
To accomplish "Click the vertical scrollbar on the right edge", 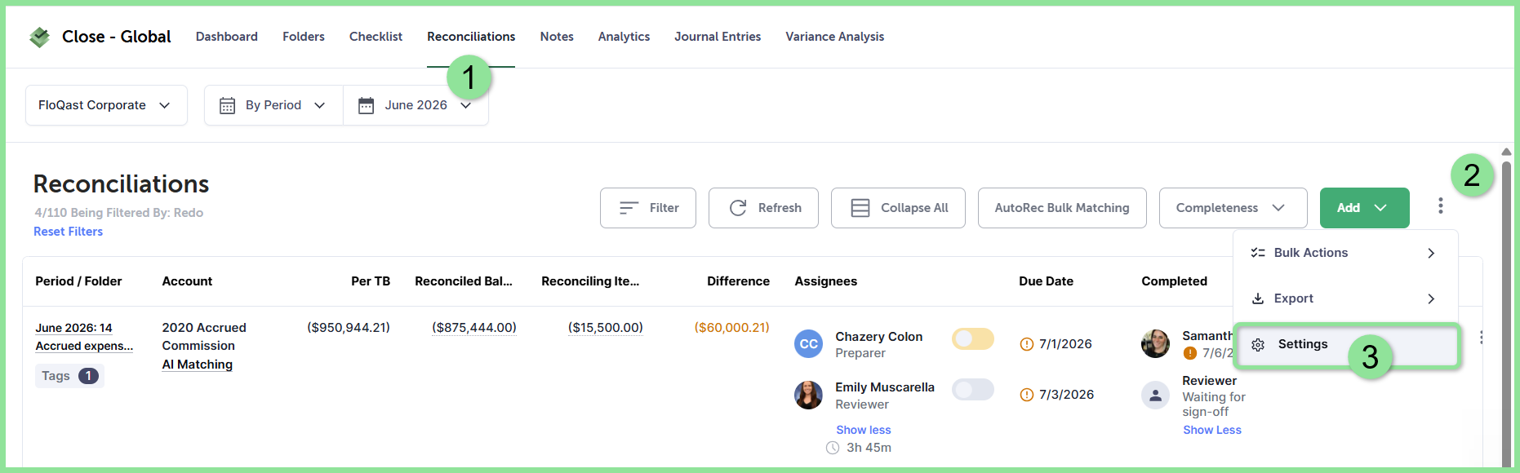I will point(1506,310).
